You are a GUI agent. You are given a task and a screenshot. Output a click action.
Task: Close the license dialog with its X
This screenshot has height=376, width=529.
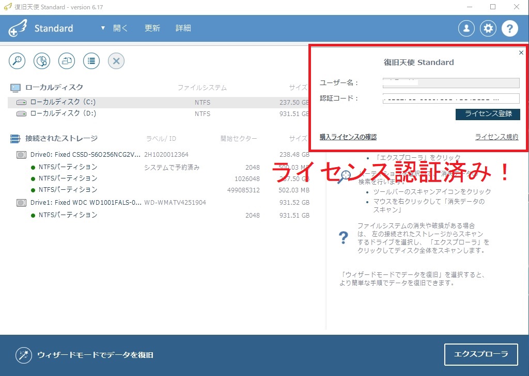pos(521,53)
